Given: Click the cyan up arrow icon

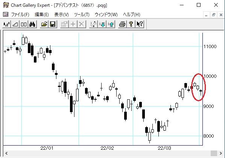Looking at the screenshot, I should coord(111,24).
